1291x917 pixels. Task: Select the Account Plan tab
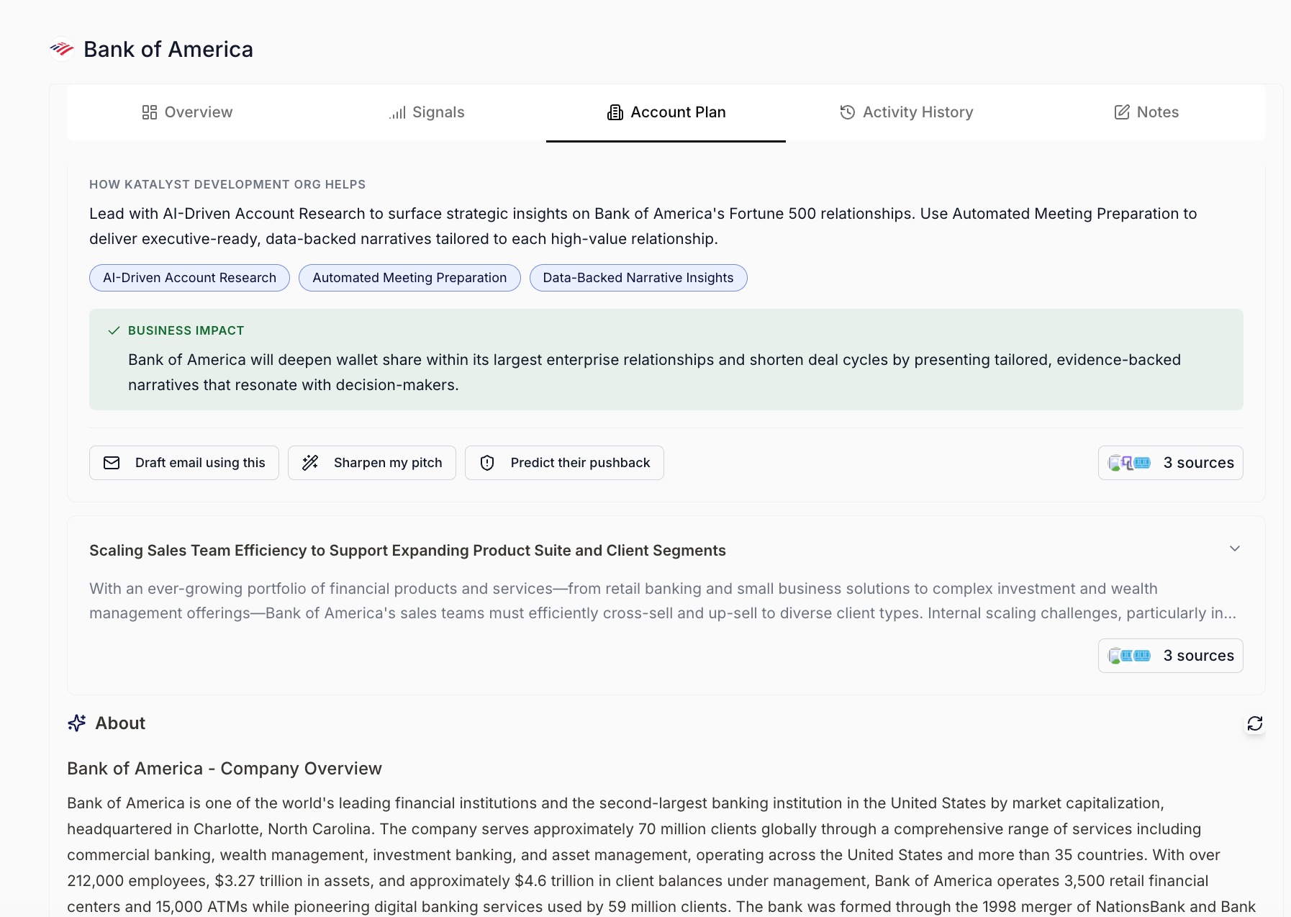pos(666,112)
